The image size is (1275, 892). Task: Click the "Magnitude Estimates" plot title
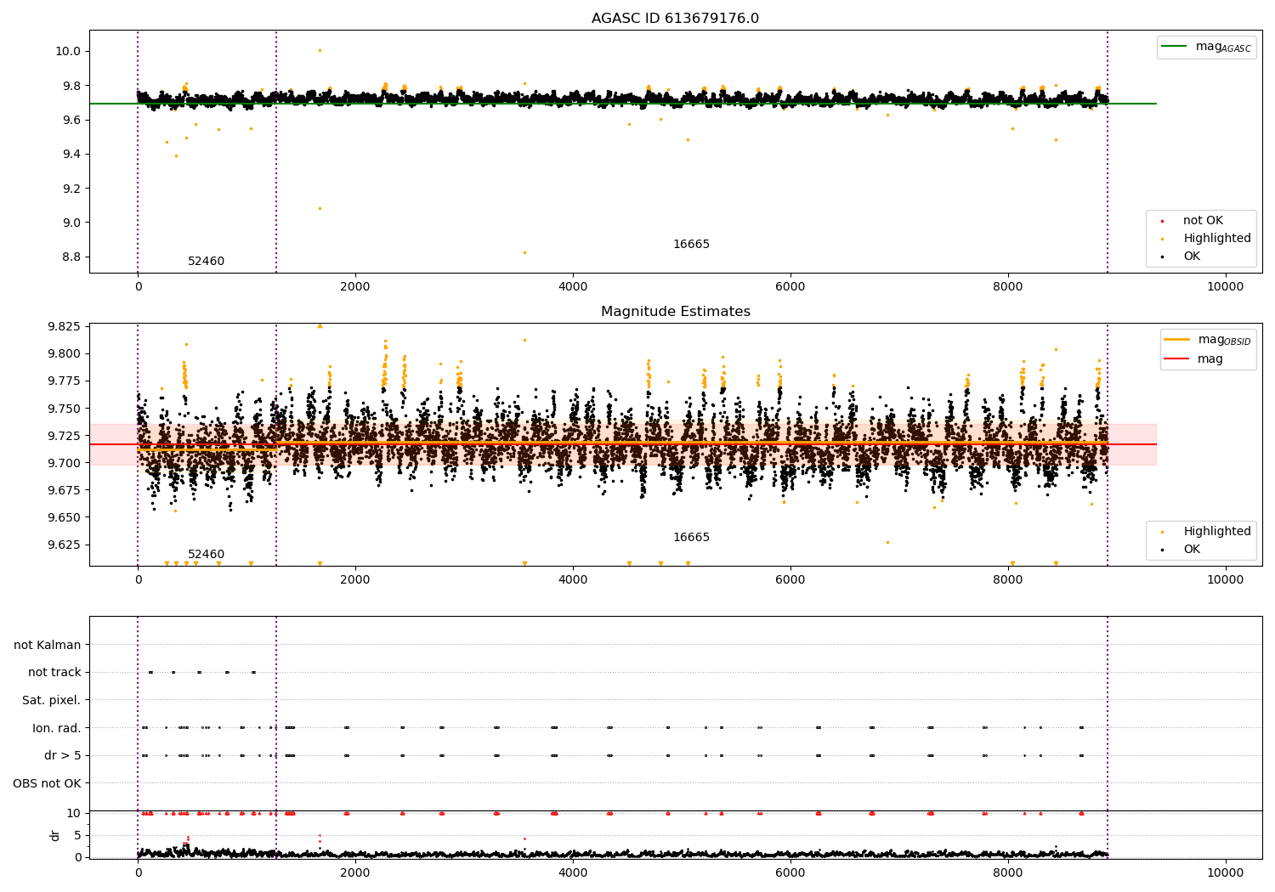[x=675, y=312]
